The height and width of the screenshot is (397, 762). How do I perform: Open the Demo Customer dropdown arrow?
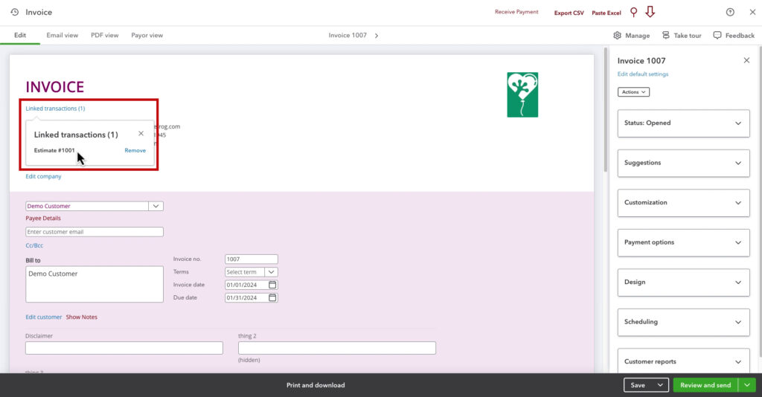coord(156,206)
